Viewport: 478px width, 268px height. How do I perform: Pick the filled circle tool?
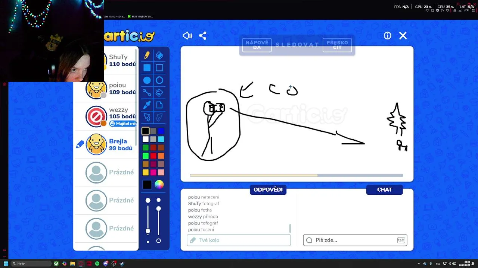pyautogui.click(x=147, y=80)
